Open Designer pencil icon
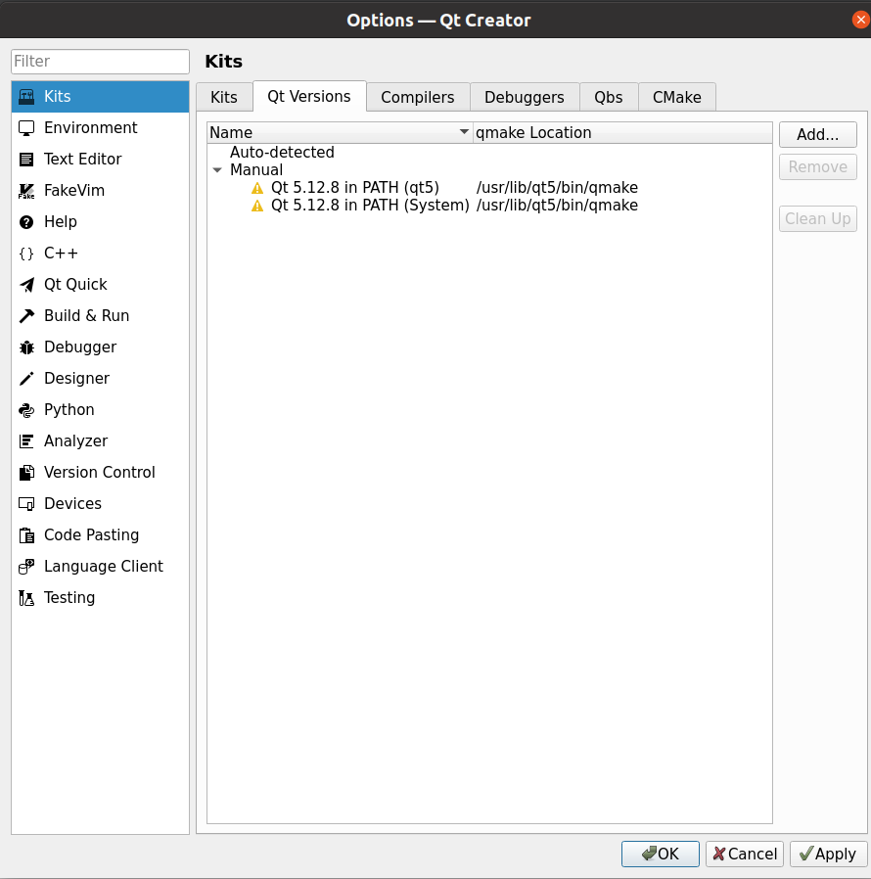871x879 pixels. 26,379
